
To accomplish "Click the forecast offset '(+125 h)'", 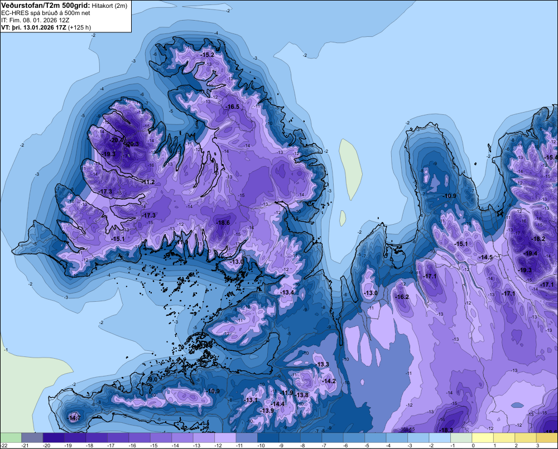I will (79, 27).
